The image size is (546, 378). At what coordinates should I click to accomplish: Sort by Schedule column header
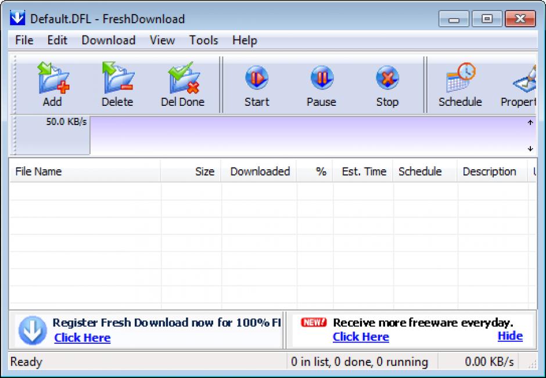[x=425, y=172]
